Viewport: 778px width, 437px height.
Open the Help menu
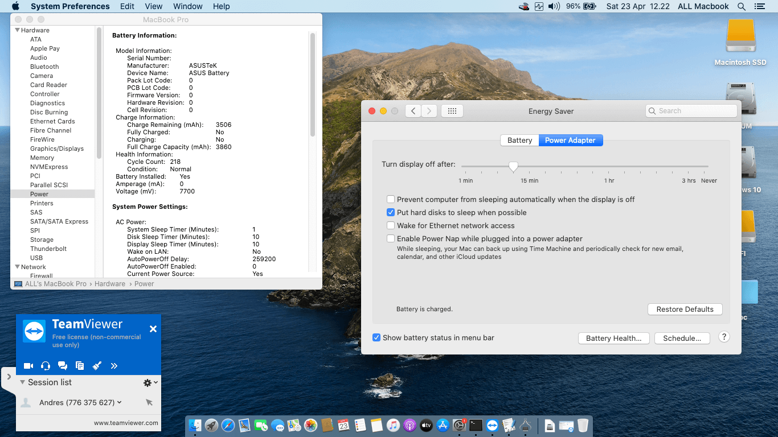point(221,6)
